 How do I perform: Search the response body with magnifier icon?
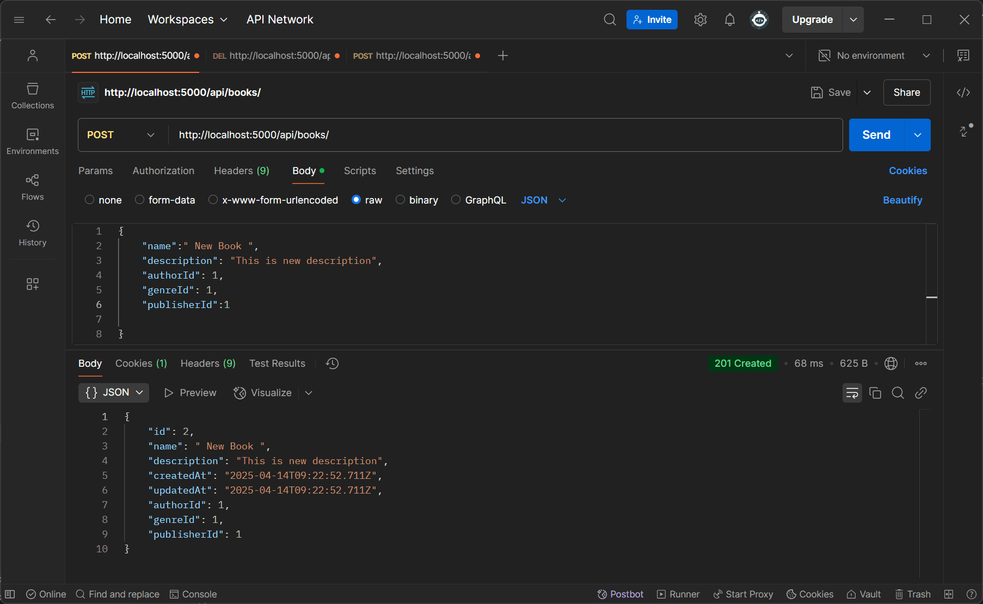point(898,393)
